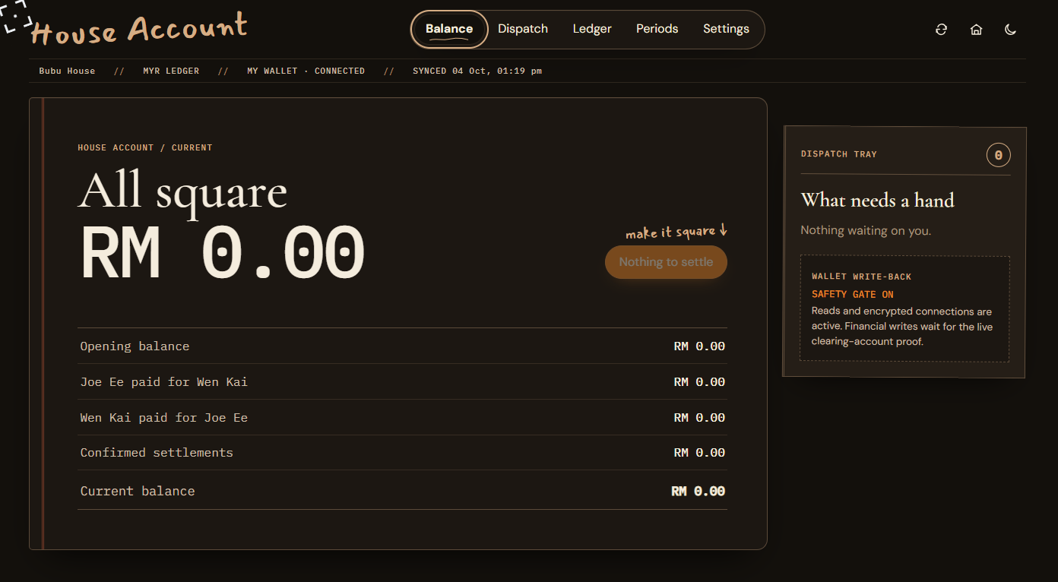Click the MY WALLET · CONNECTED status

coord(306,71)
